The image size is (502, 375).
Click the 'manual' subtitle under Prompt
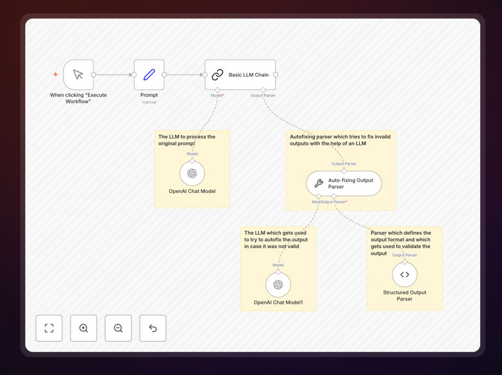pyautogui.click(x=149, y=102)
